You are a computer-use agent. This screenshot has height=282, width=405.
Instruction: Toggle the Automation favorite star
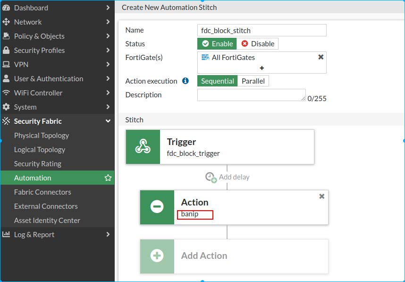click(x=108, y=178)
